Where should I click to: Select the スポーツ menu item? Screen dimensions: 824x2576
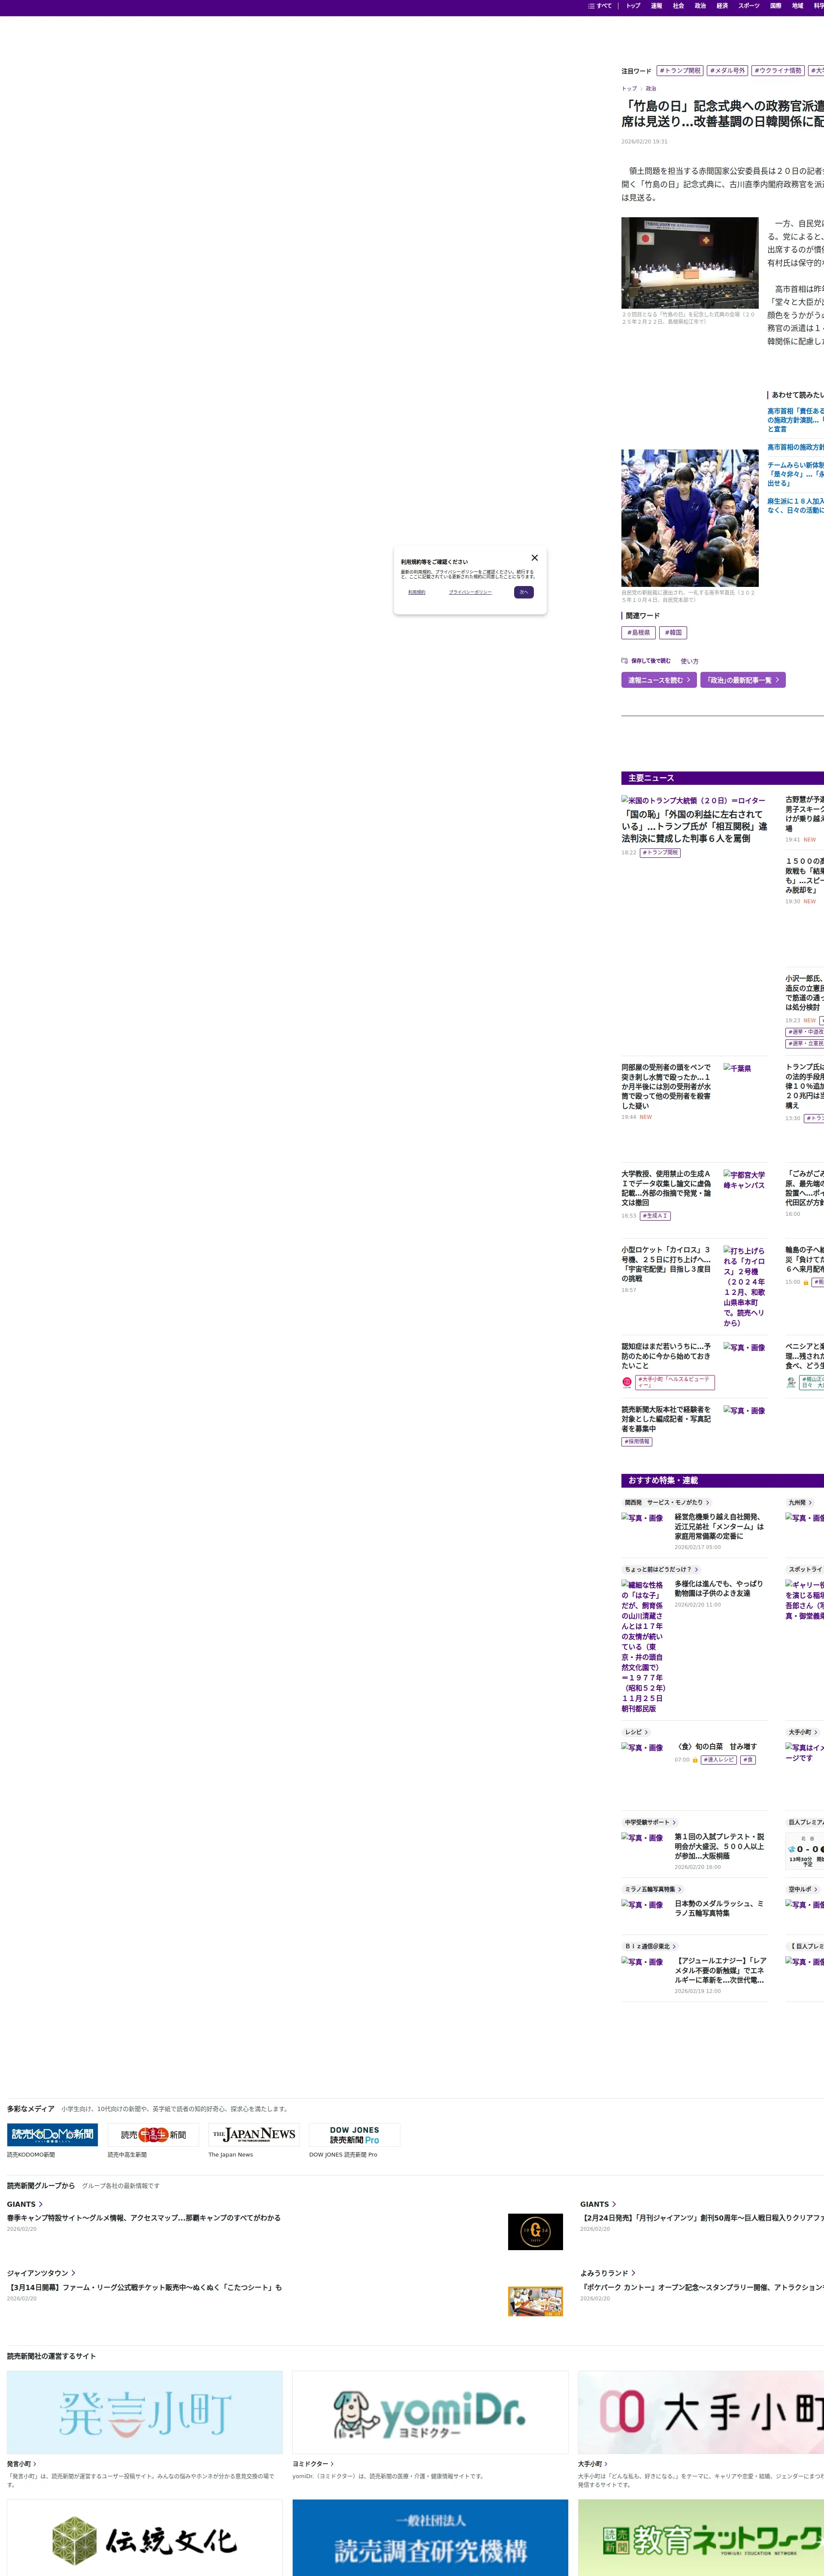(748, 6)
